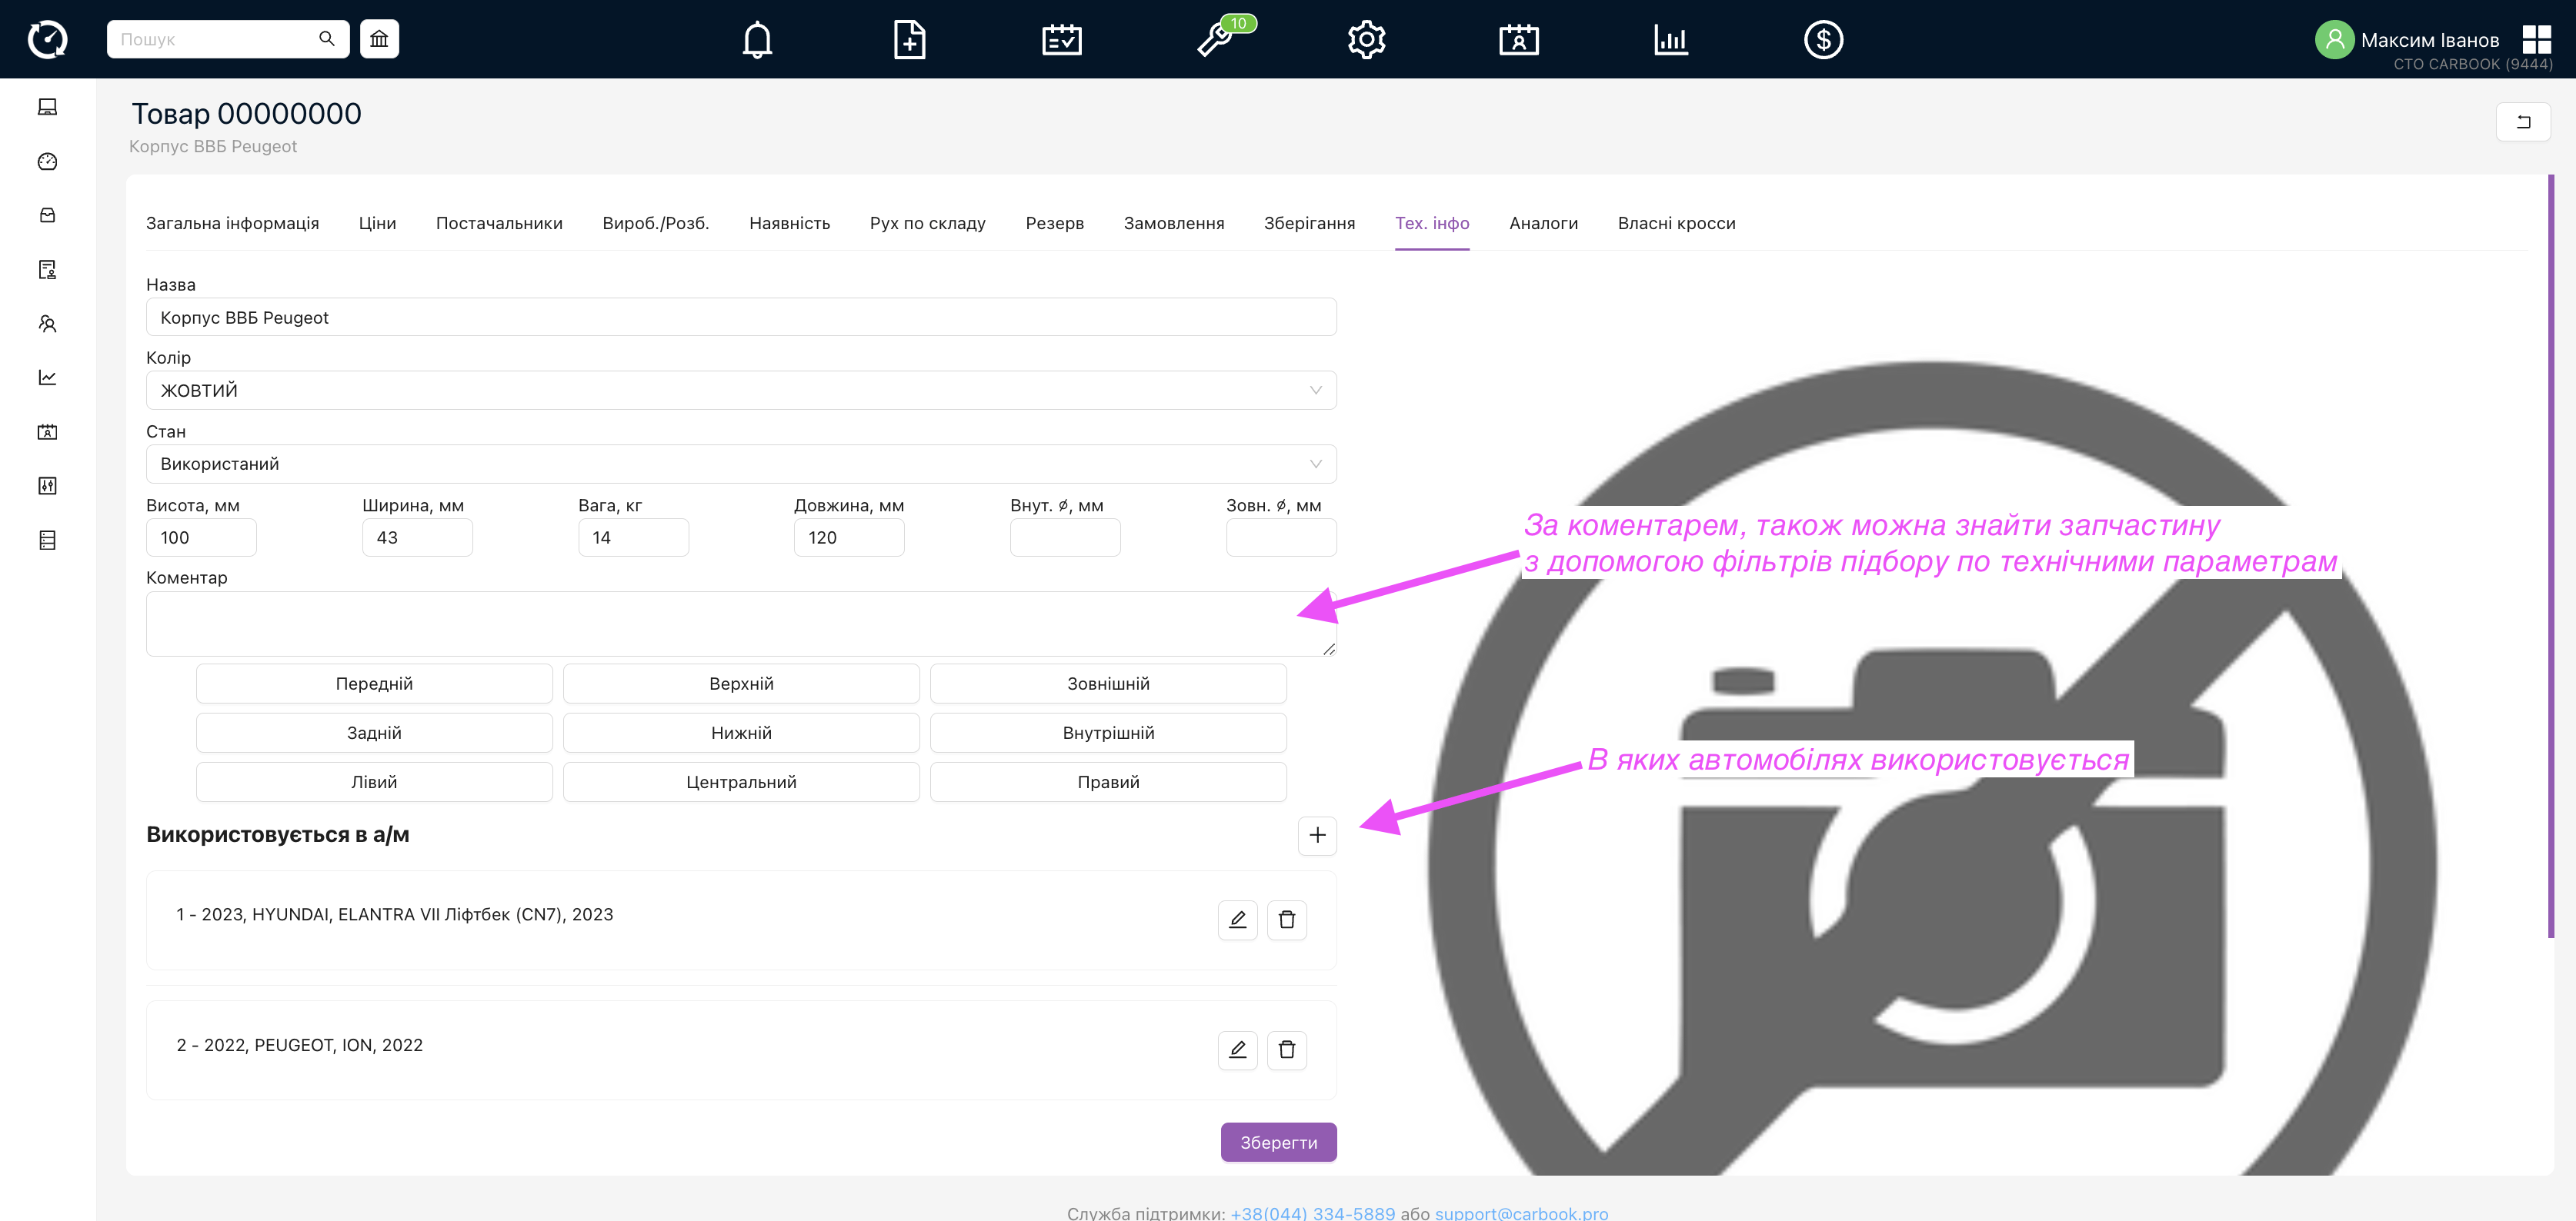
Task: Click the bank building icon beside search
Action: pos(379,39)
